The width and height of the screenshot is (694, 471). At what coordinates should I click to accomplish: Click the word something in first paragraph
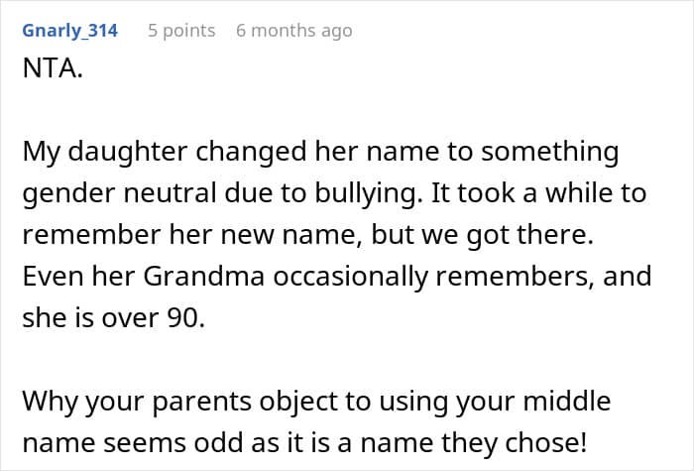(x=550, y=152)
